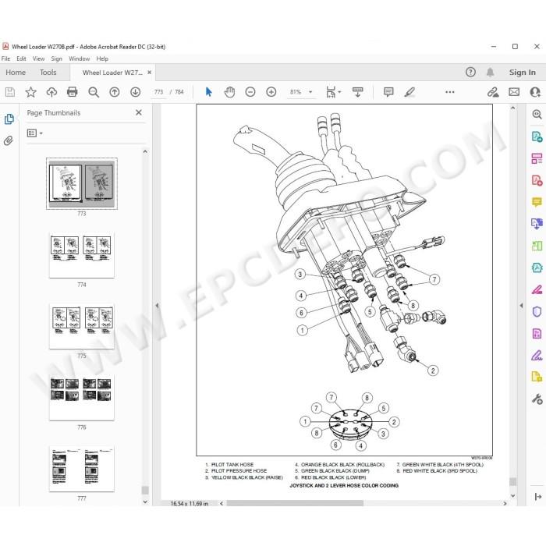Open the Window menu
The width and height of the screenshot is (546, 546).
tap(79, 58)
